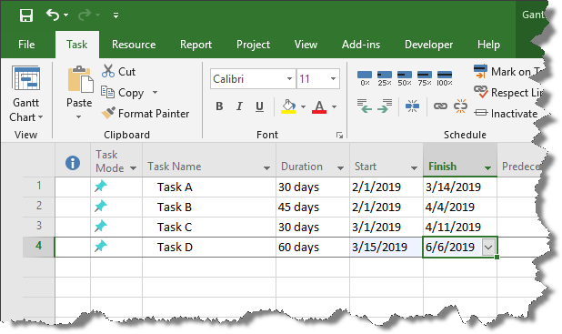Switch to the Resource tab
Image resolution: width=562 pixels, height=334 pixels.
[x=134, y=45]
